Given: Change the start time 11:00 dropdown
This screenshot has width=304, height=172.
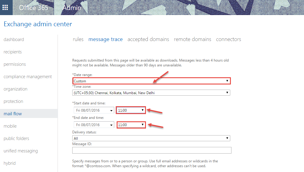Looking at the screenshot, I should coord(131,110).
